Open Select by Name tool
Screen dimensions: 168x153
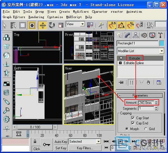[13, 25]
